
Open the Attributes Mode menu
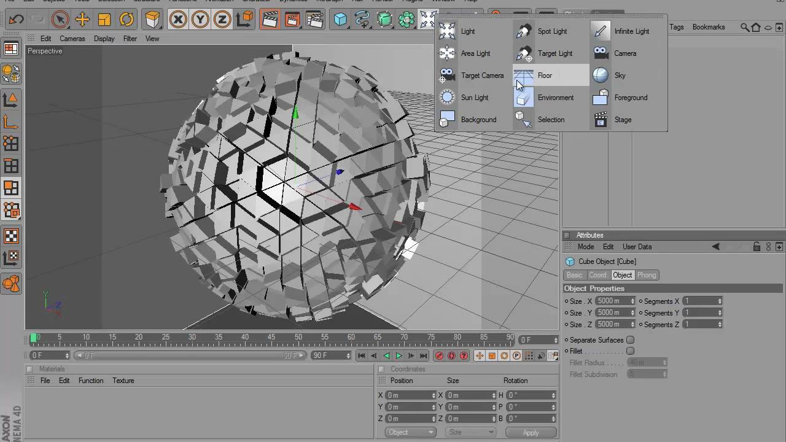586,247
